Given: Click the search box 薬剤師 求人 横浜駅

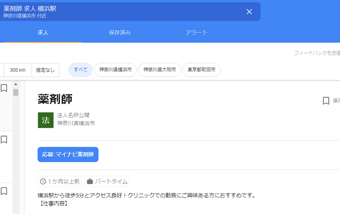Looking at the screenshot, I should (130, 12).
